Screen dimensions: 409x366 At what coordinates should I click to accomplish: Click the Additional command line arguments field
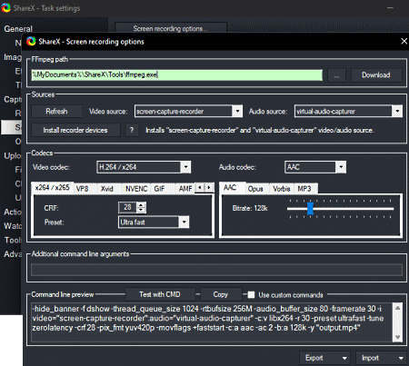pyautogui.click(x=216, y=270)
